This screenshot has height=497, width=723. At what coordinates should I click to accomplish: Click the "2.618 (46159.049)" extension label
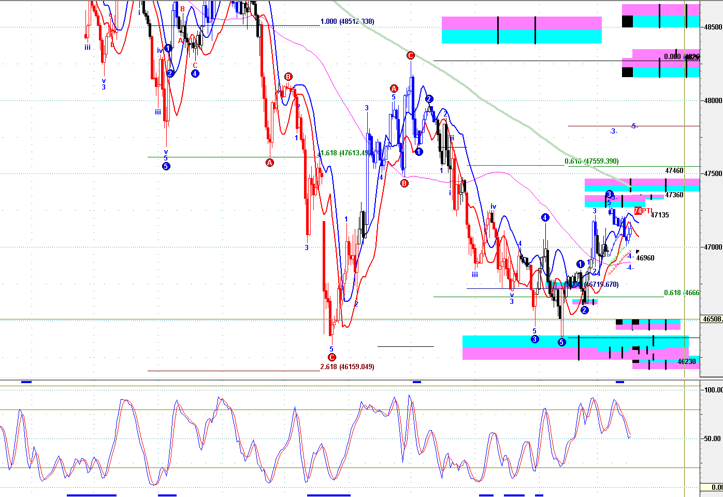coord(347,367)
